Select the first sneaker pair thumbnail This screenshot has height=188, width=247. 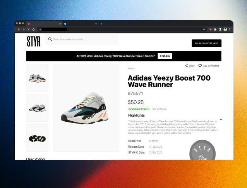tap(37, 78)
